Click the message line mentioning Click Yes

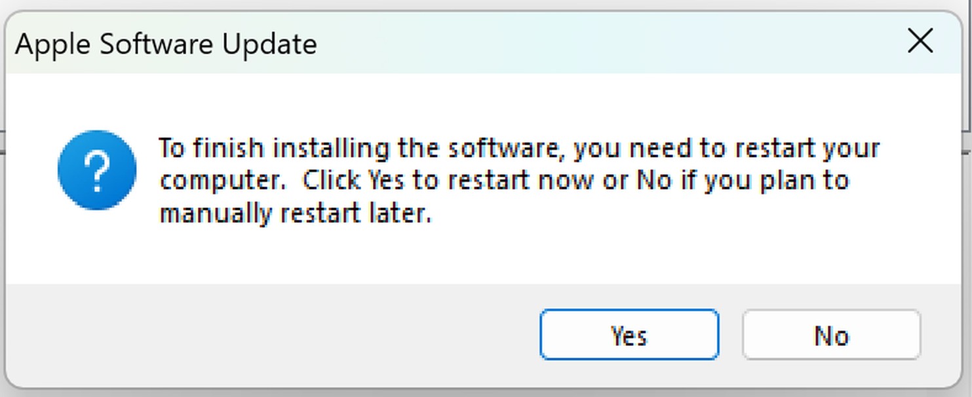coord(504,180)
